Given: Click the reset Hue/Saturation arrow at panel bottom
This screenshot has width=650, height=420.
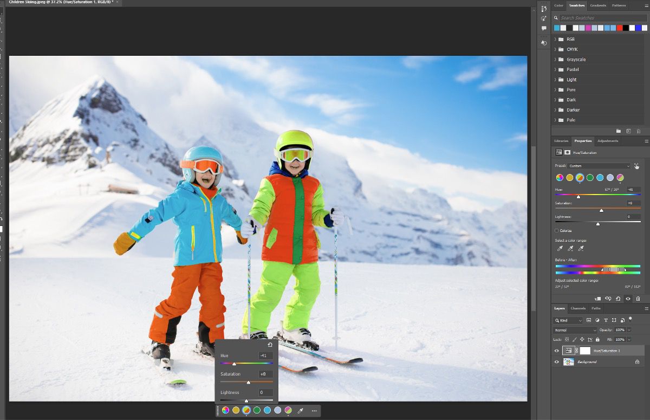Looking at the screenshot, I should (619, 299).
